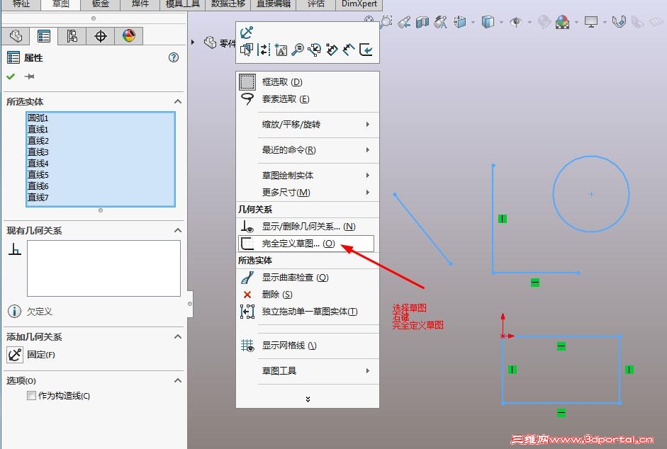Choose 显示网格线 from the context menu

[x=308, y=346]
